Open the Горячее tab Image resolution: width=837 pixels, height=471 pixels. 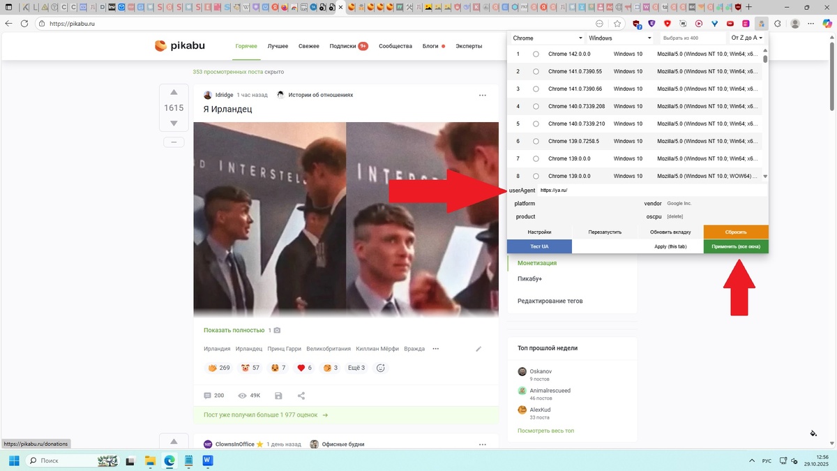tap(246, 46)
